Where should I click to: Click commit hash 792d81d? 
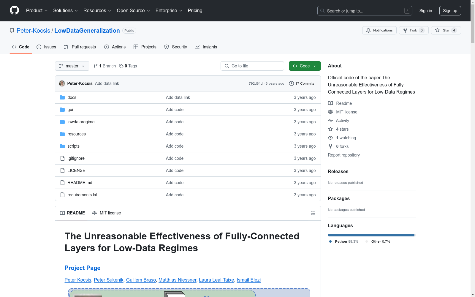256,83
